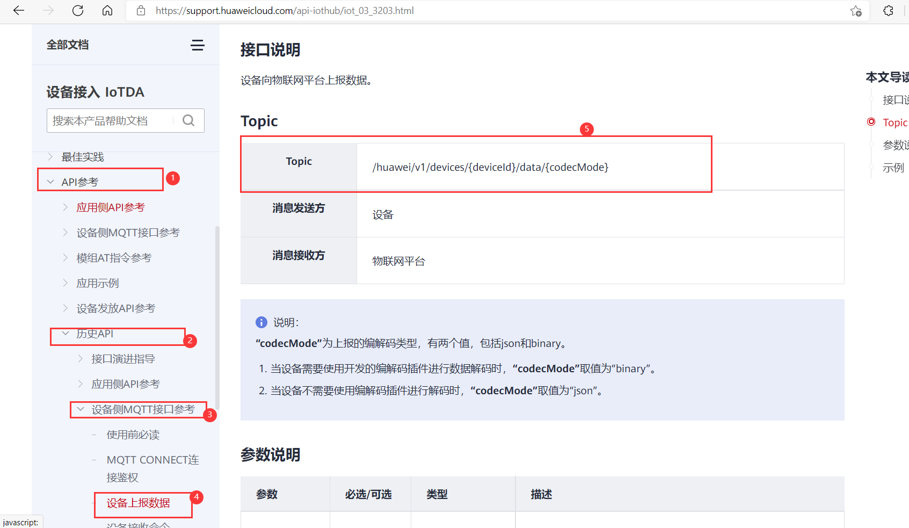909x528 pixels.
Task: Click the 参数 column header
Action: pyautogui.click(x=267, y=494)
